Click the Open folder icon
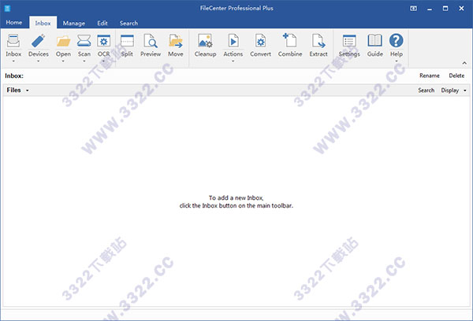Screen dimensions: 473x321 pos(63,41)
